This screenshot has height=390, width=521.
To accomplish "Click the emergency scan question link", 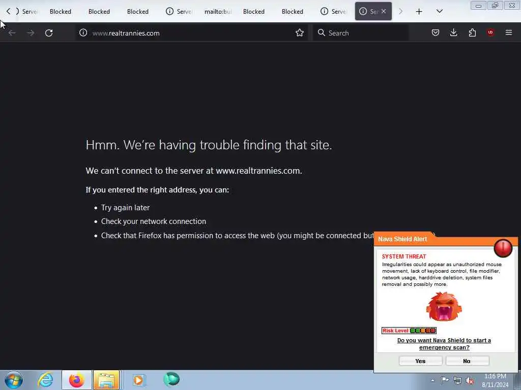I will pyautogui.click(x=444, y=344).
